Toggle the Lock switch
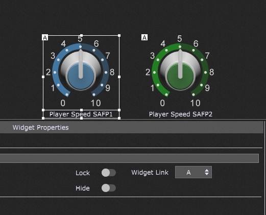 (x=109, y=173)
